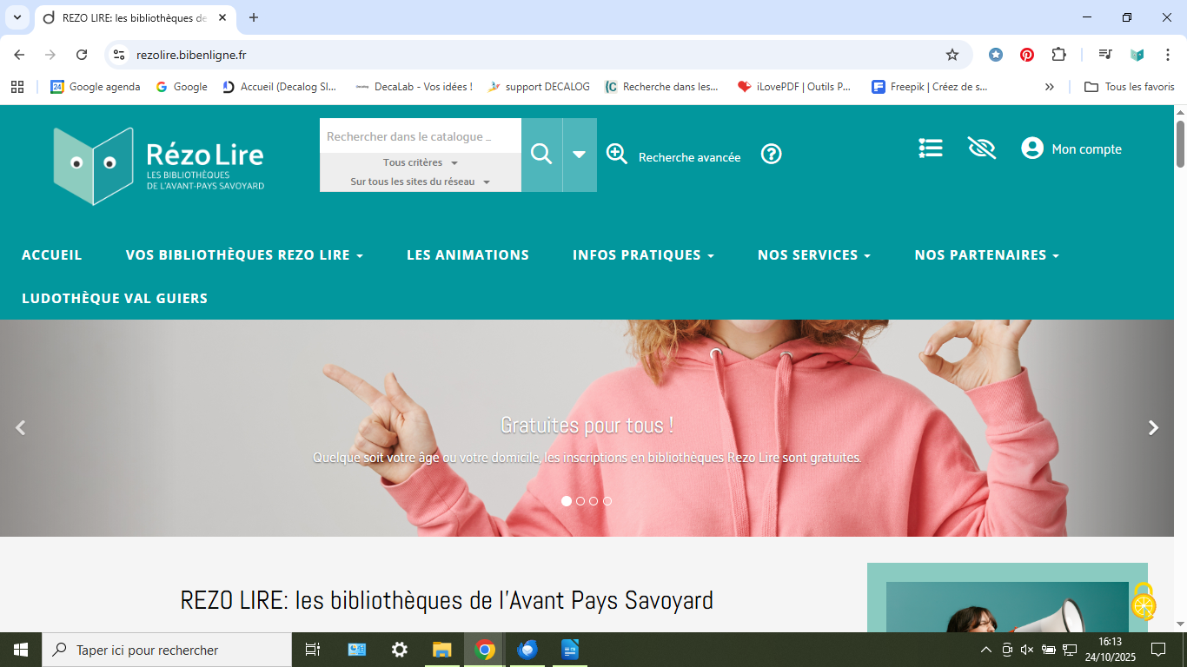Advance the carousel with the right arrow
Image resolution: width=1187 pixels, height=667 pixels.
[x=1153, y=427]
